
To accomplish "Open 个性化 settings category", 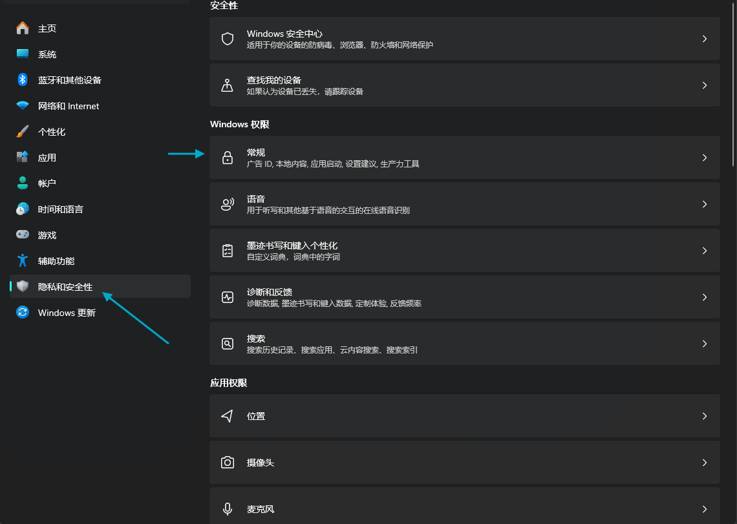I will click(x=52, y=132).
